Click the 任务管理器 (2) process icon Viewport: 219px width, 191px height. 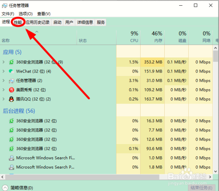(11, 81)
